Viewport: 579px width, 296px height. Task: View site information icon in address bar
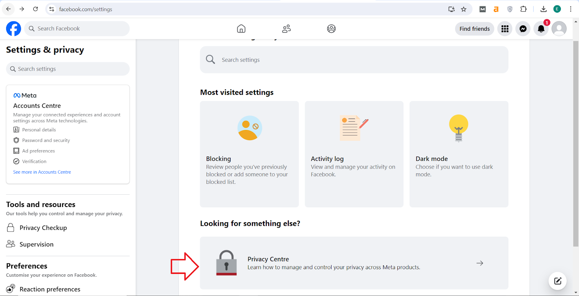pos(52,9)
